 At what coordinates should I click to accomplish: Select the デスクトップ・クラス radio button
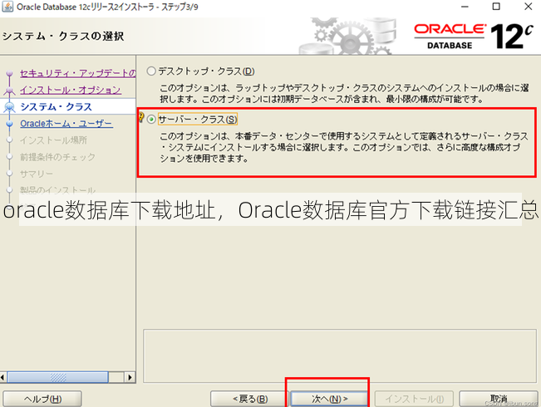point(151,71)
